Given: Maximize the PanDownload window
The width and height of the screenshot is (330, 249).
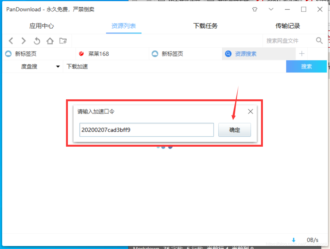Looking at the screenshot, I should (x=304, y=9).
